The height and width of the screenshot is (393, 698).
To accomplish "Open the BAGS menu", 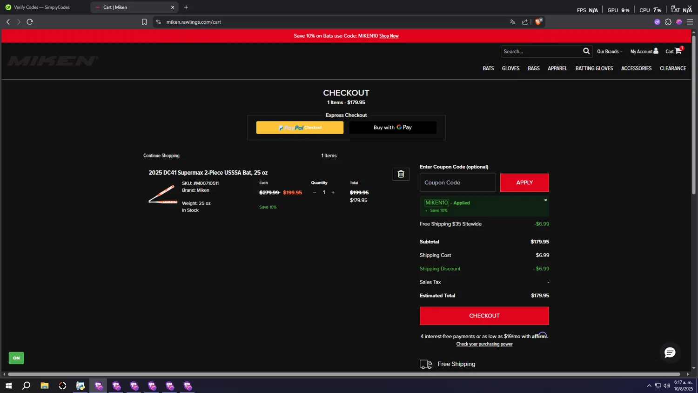I will click(534, 68).
